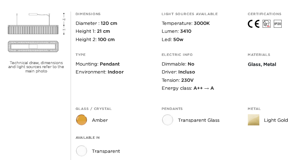This screenshot has height=160, width=304.
Task: Click the Amber label text
Action: click(x=100, y=120)
